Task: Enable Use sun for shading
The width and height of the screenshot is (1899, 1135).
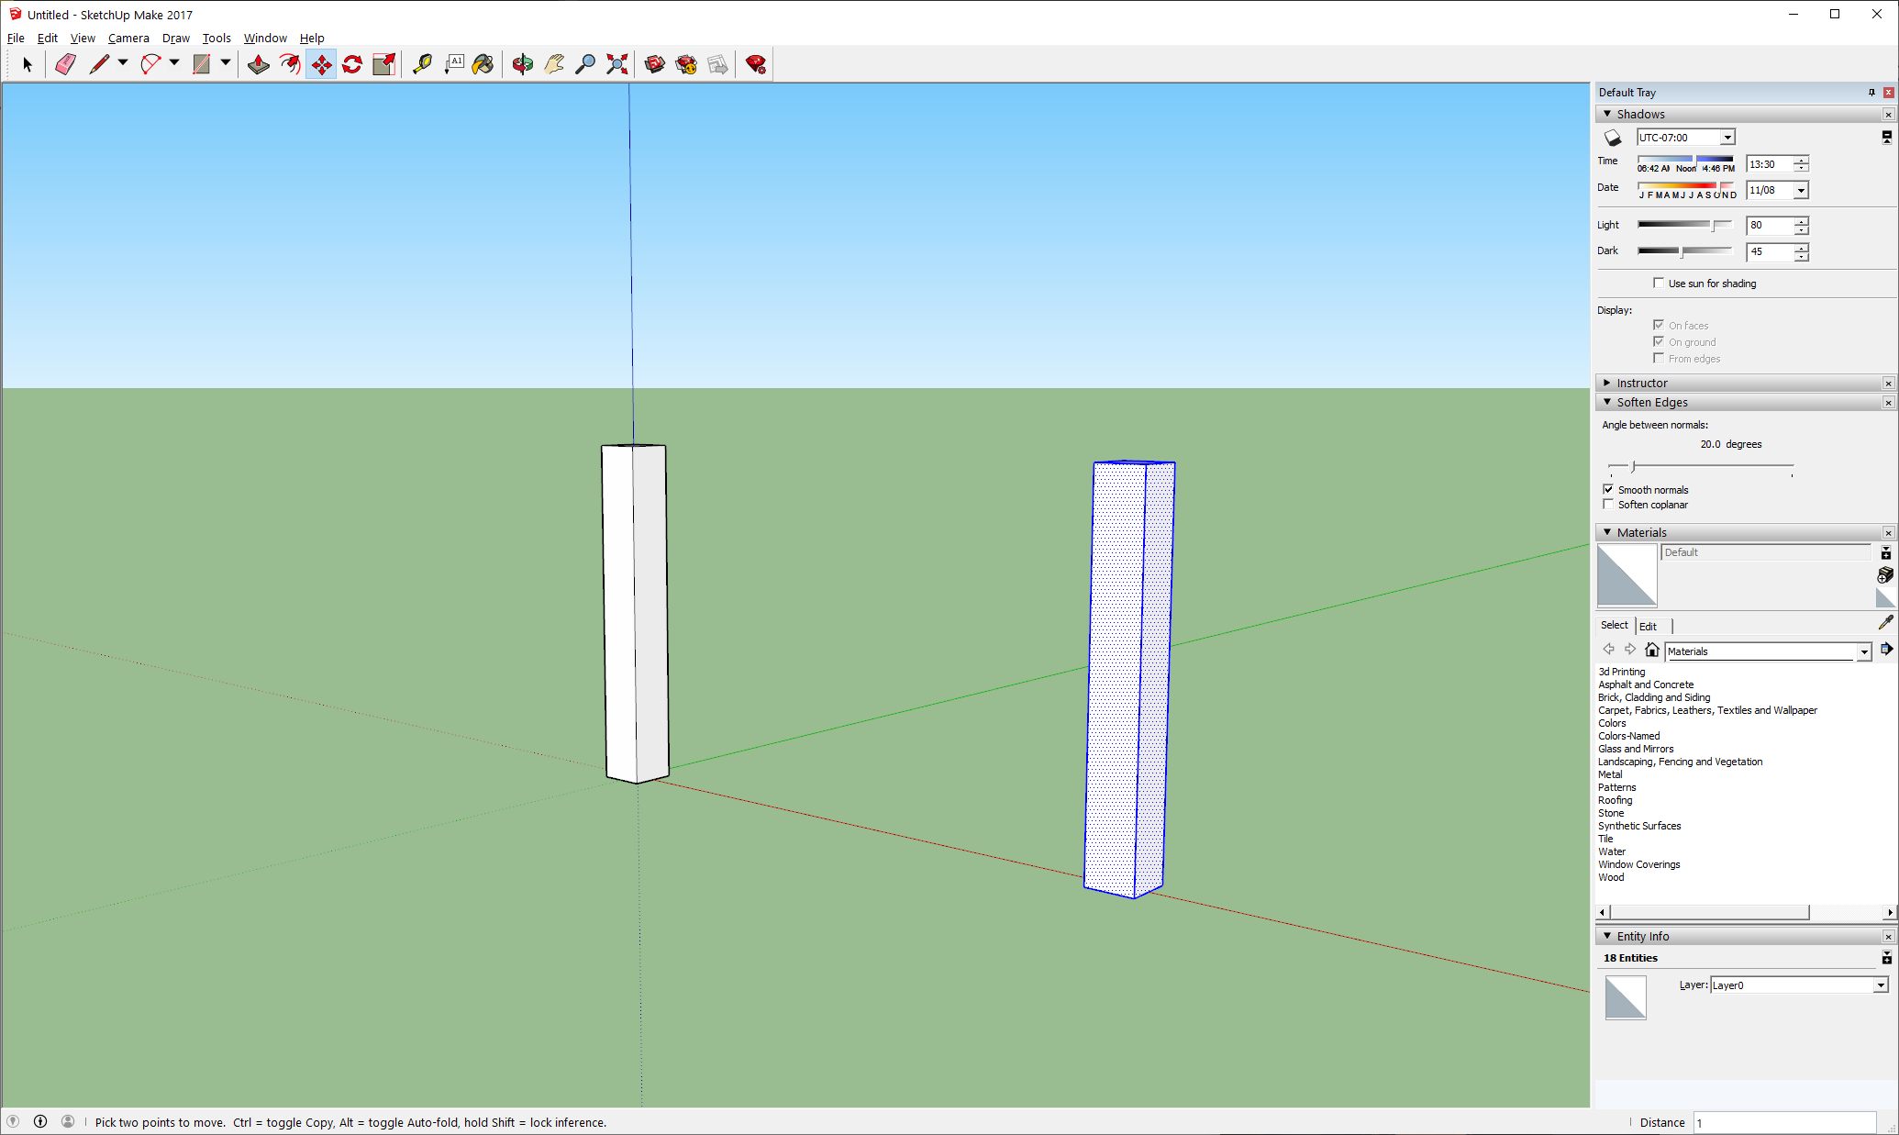Action: tap(1659, 284)
